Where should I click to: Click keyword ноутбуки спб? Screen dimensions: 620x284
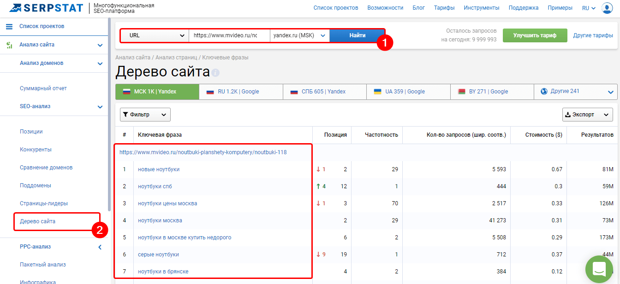click(155, 186)
